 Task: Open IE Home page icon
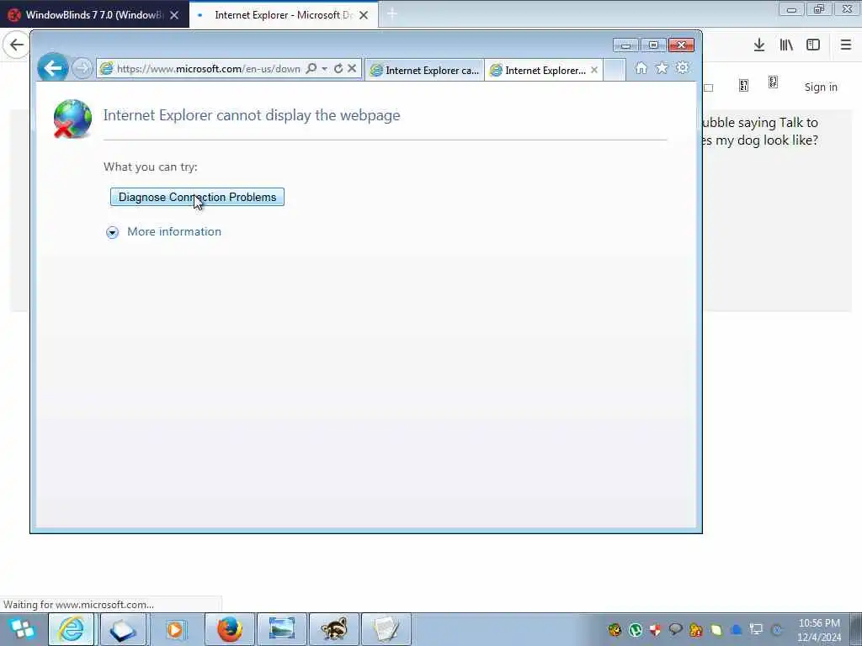click(641, 68)
